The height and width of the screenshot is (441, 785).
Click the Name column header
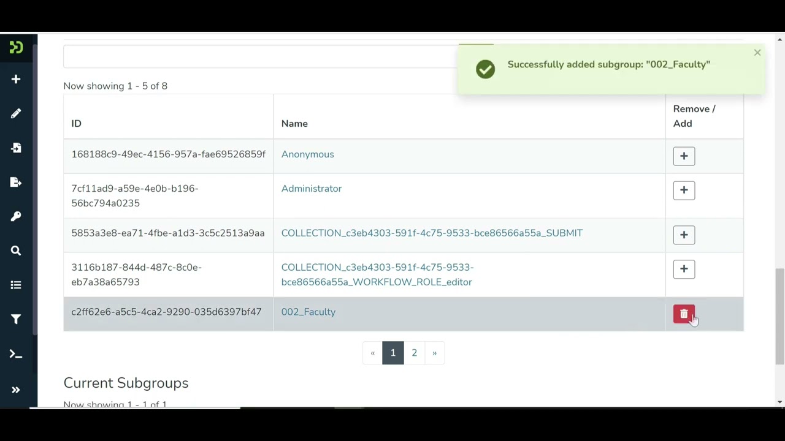pyautogui.click(x=294, y=124)
